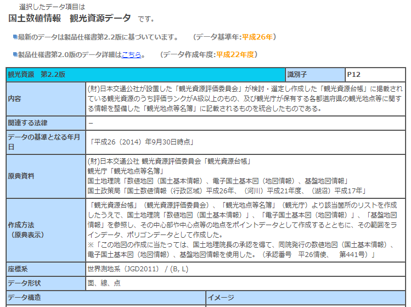Click the value 面、線、点

click(x=104, y=283)
